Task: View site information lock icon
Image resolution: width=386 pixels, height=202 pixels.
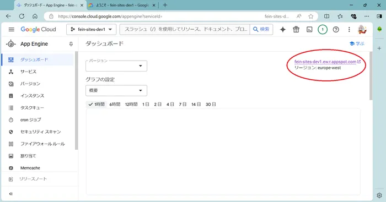Action: pyautogui.click(x=51, y=17)
